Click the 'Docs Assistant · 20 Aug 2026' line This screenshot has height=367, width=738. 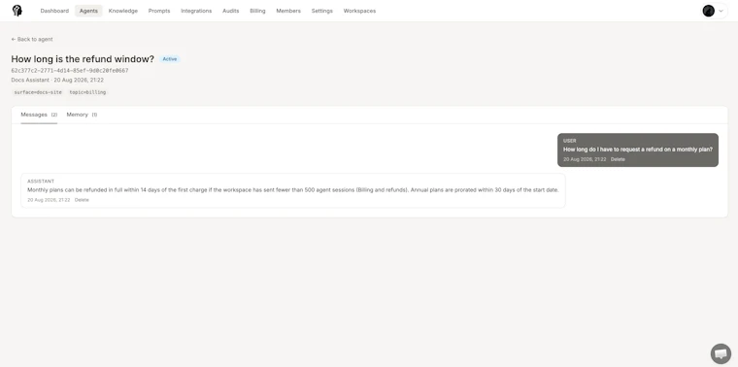click(x=57, y=80)
